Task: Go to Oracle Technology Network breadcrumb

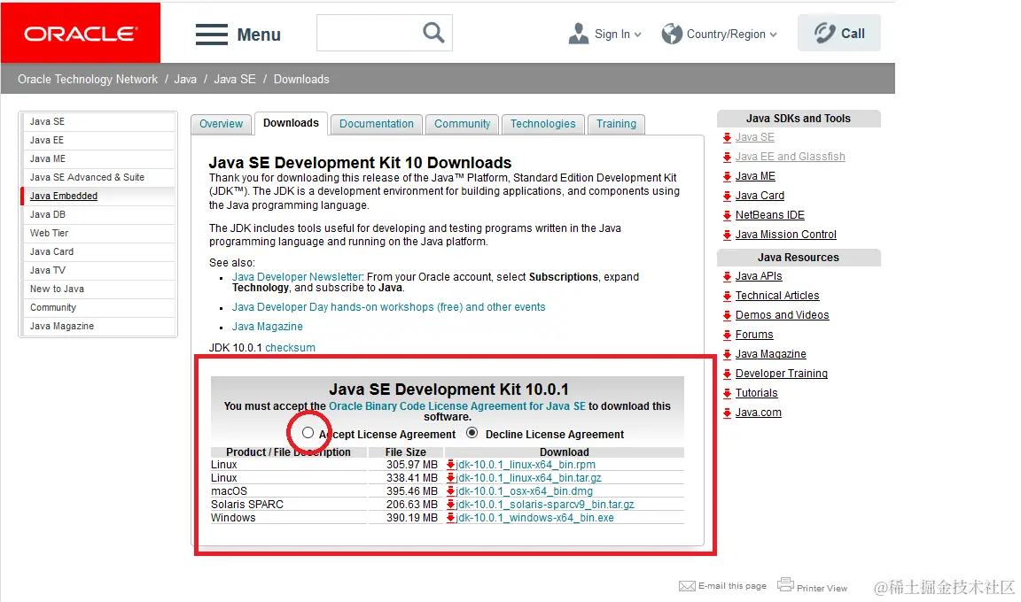Action: pyautogui.click(x=87, y=80)
